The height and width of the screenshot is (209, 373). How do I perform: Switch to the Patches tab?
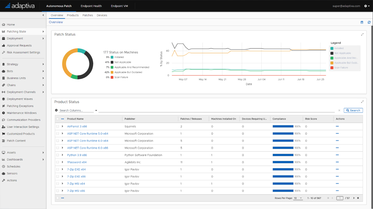88,15
